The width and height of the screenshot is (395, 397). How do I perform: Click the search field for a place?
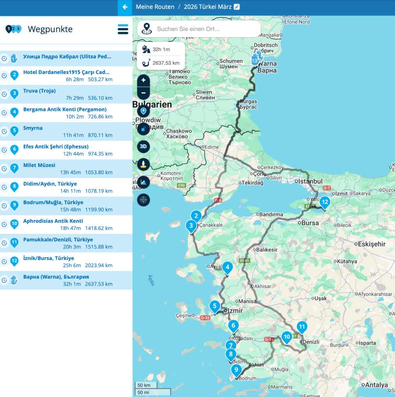point(206,29)
